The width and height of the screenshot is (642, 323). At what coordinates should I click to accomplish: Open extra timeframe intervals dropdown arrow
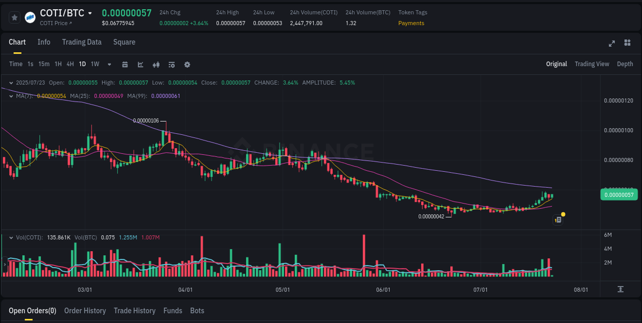coord(109,65)
